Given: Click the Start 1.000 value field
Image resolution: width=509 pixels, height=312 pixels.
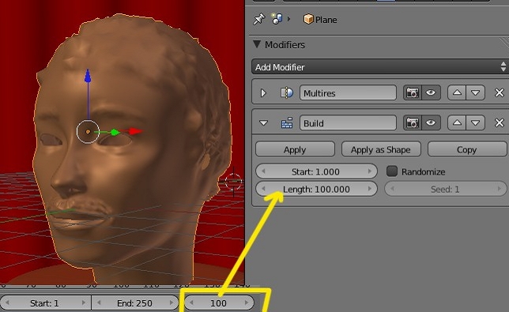Looking at the screenshot, I should (x=316, y=171).
